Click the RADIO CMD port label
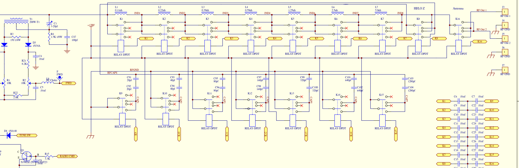519x168 pixels. coord(67,156)
